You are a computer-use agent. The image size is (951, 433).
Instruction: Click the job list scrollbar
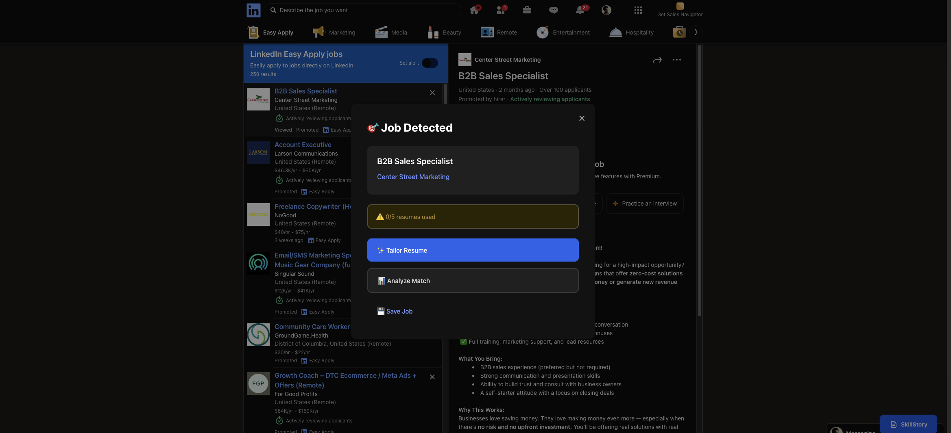[445, 94]
